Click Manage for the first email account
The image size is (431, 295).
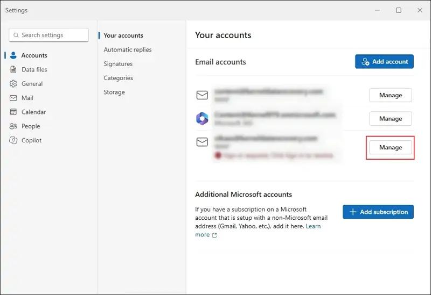click(x=390, y=95)
